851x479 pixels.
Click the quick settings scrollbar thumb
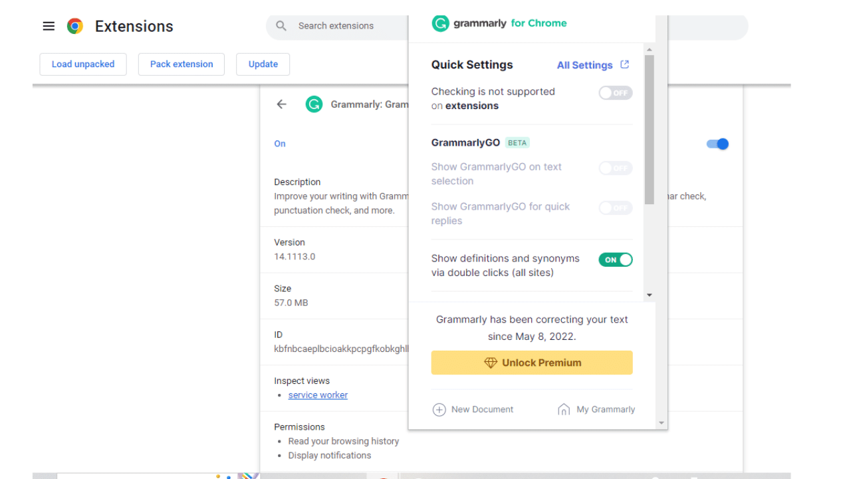tap(650, 130)
